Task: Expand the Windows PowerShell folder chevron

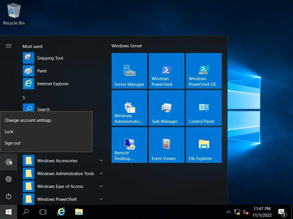Action: (x=101, y=199)
